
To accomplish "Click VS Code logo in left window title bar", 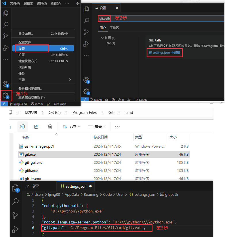I will (x=4, y=3).
